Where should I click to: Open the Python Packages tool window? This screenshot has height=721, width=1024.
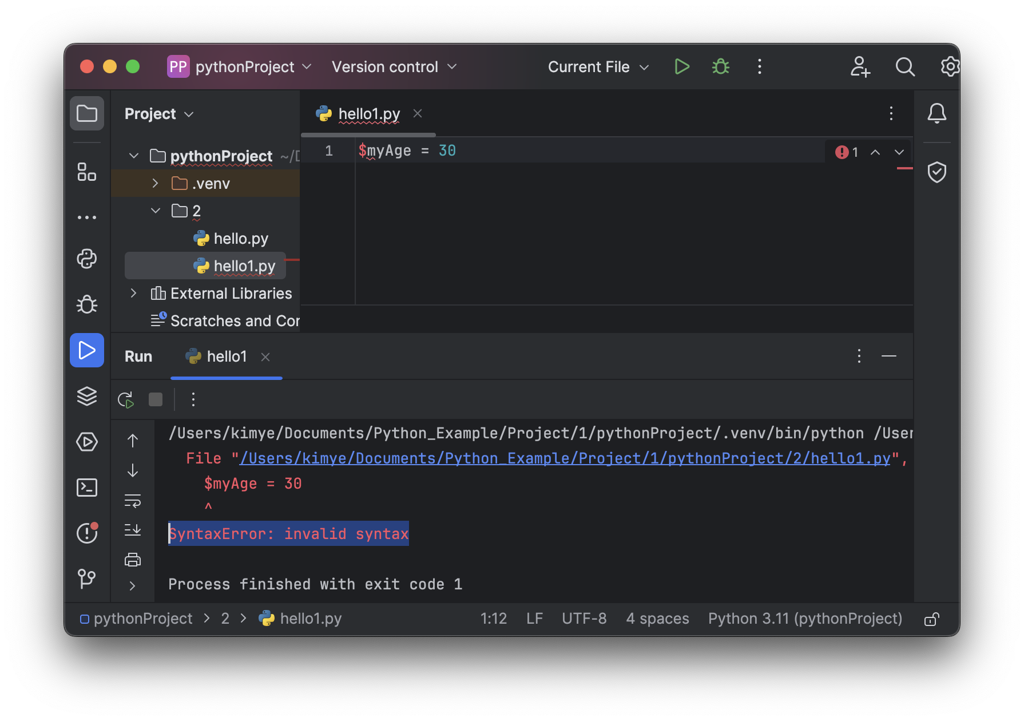[87, 396]
